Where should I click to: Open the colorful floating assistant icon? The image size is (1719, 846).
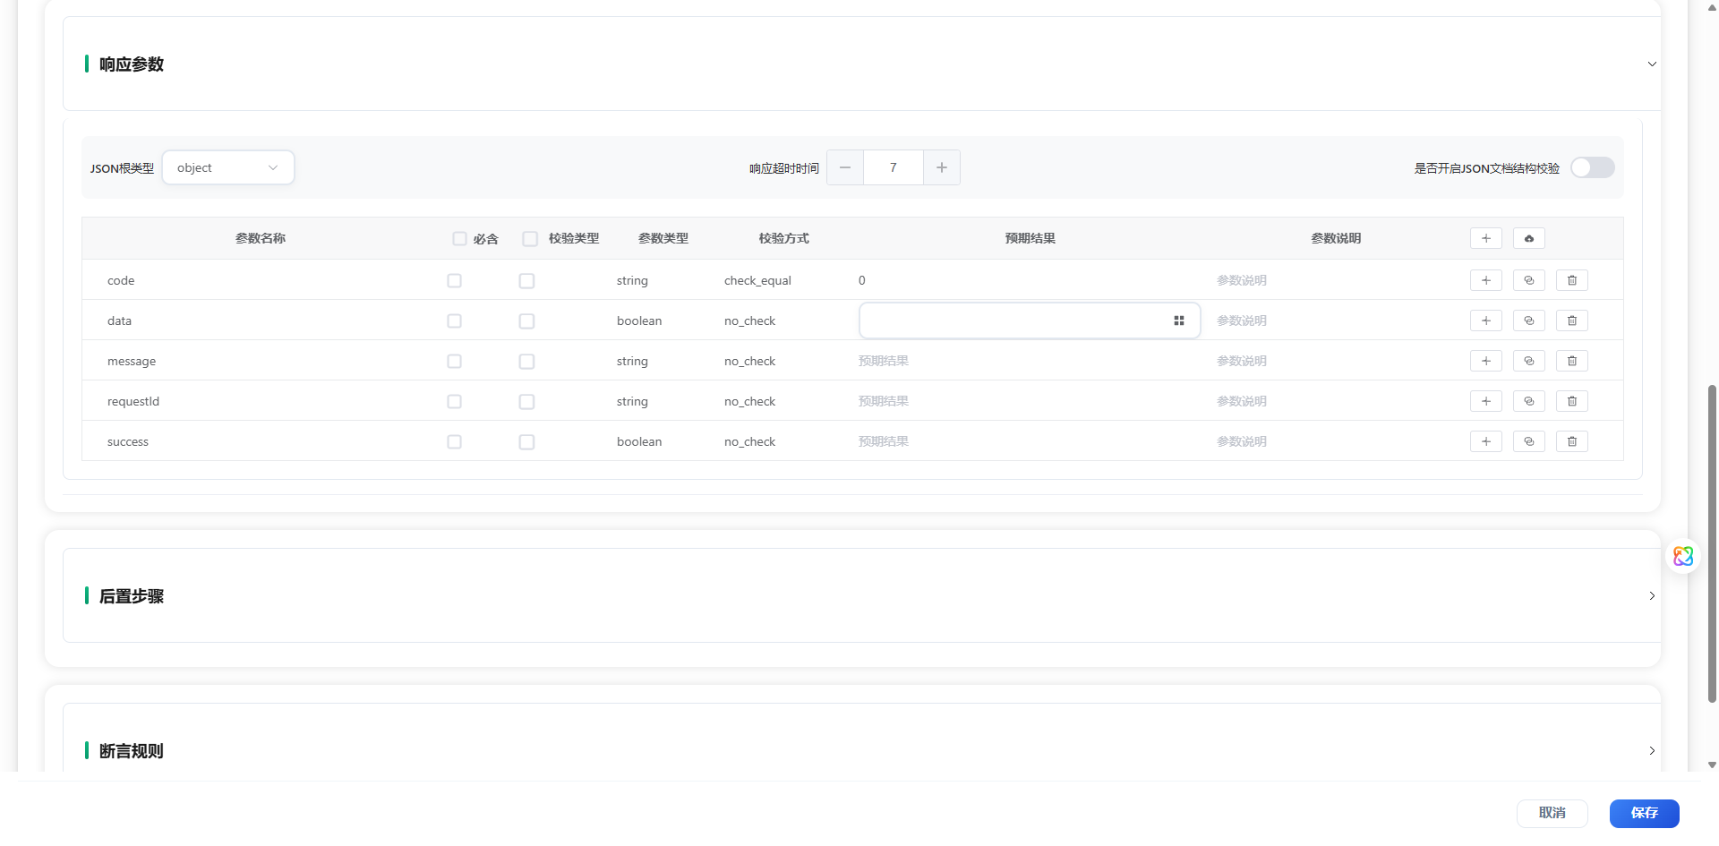1682,556
